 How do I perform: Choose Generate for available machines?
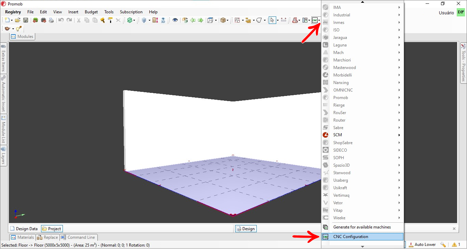pyautogui.click(x=363, y=227)
